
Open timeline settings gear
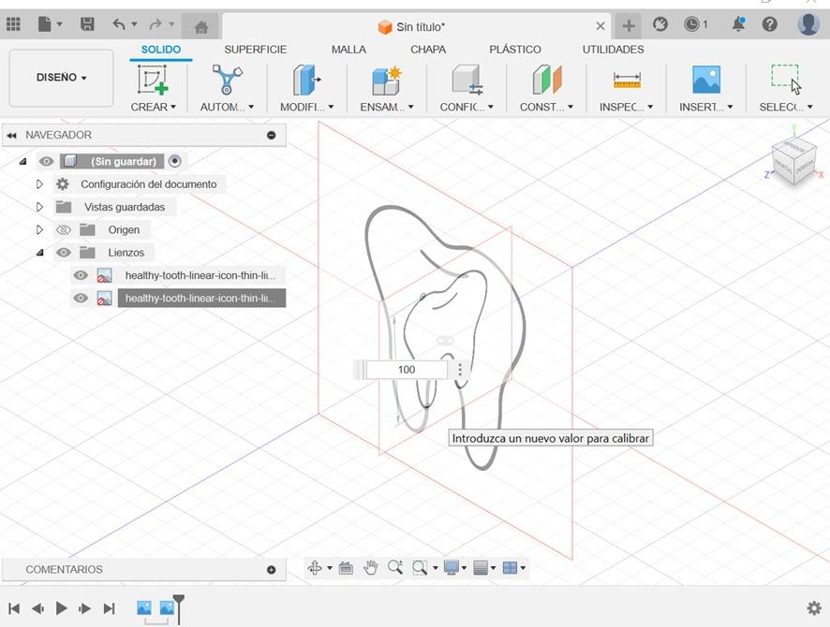(814, 608)
